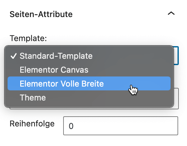Hide page attributes using the up arrow
This screenshot has height=146, width=187.
[x=171, y=13]
